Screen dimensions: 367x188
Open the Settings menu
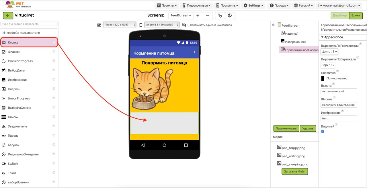coord(253,5)
